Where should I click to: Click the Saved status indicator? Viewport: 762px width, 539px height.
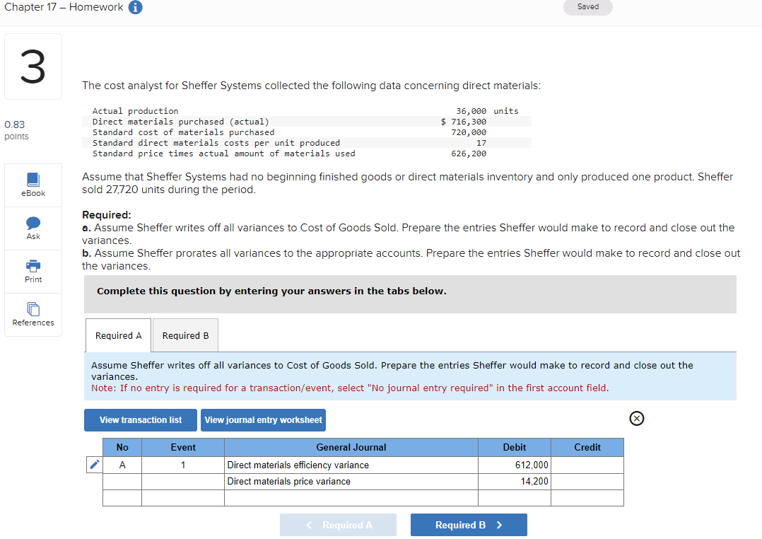587,6
